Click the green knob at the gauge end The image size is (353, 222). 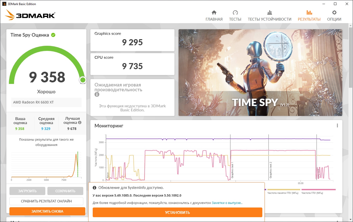pos(83,80)
